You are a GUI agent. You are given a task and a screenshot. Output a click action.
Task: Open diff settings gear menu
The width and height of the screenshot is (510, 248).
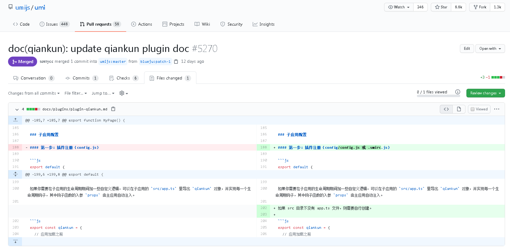pos(124,93)
